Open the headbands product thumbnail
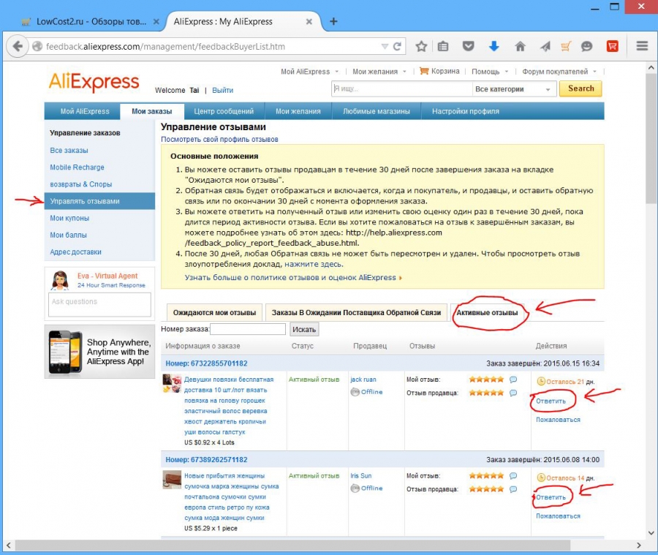658x555 pixels. click(x=172, y=383)
